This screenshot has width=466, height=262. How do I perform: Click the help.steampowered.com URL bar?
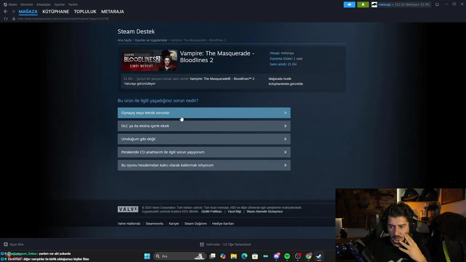coord(63,19)
